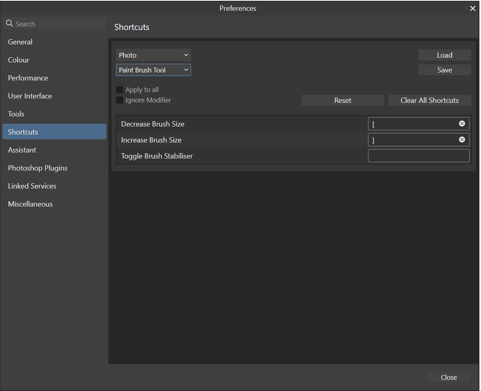The height and width of the screenshot is (391, 481).
Task: Check the Apply to all box
Action: click(x=119, y=89)
